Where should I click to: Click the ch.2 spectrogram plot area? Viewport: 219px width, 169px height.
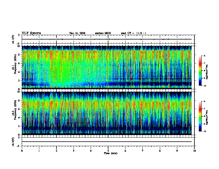tap(107, 113)
